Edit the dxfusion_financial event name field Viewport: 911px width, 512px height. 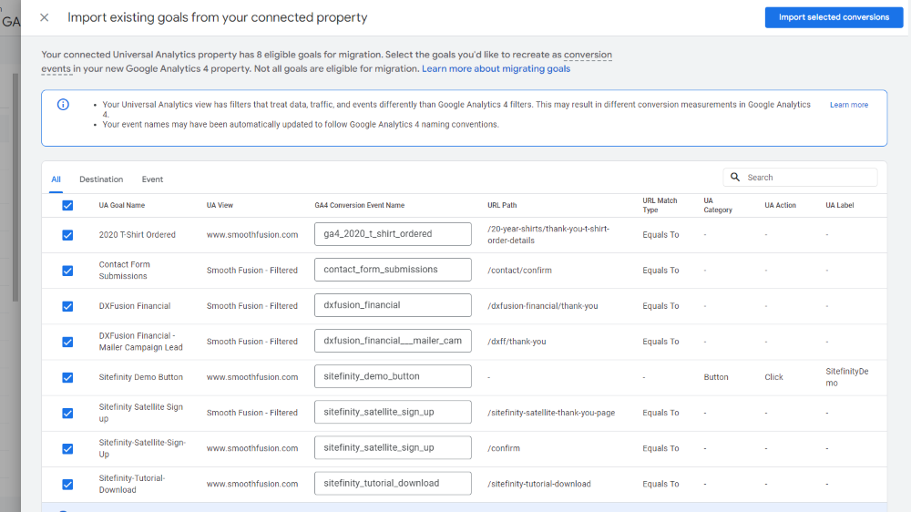tap(393, 305)
